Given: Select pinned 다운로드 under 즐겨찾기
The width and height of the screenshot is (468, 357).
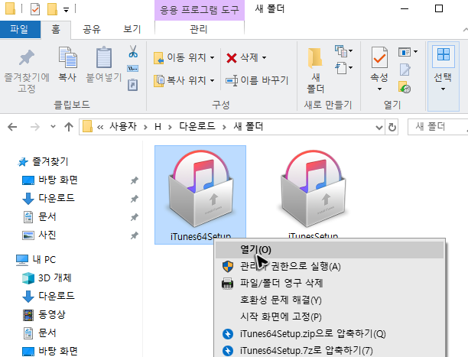Looking at the screenshot, I should pos(49,198).
